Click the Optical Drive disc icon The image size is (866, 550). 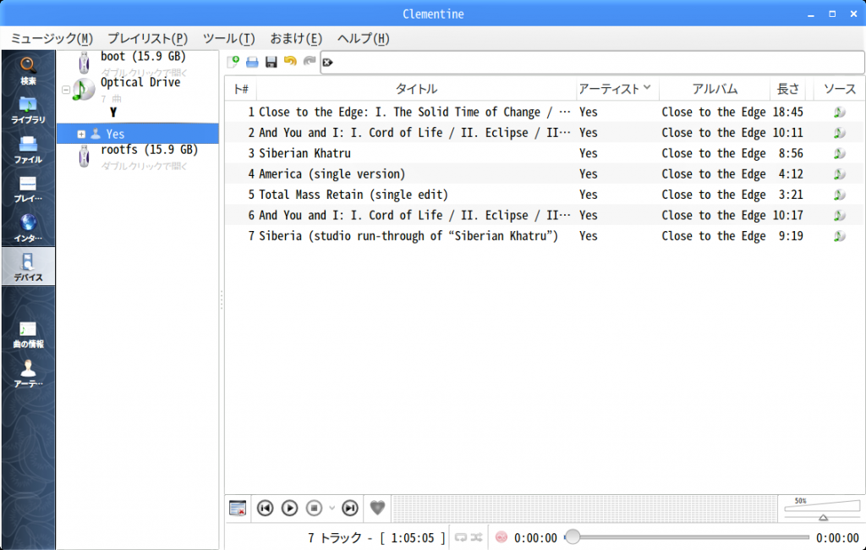[x=84, y=90]
